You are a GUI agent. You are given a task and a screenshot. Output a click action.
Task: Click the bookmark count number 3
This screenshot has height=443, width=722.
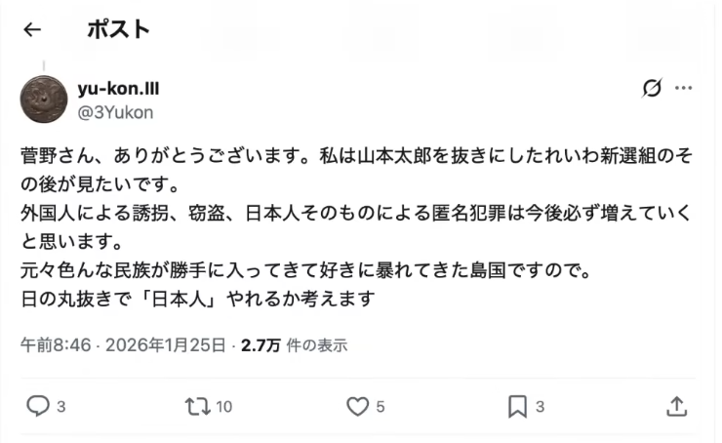[x=540, y=407]
